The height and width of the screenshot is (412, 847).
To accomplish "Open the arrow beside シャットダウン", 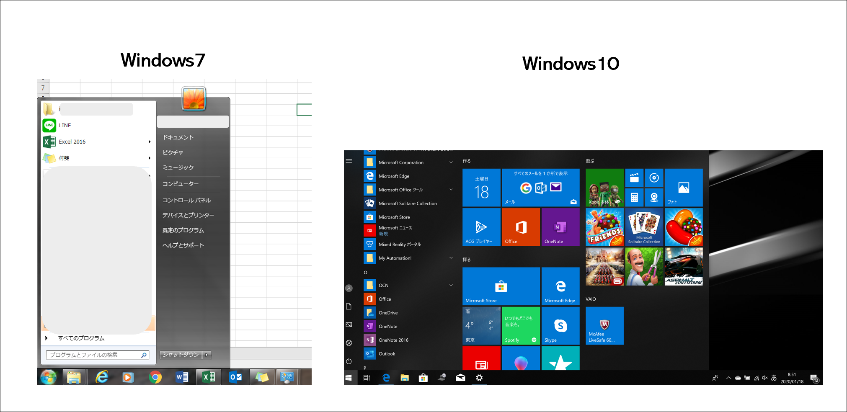I will [x=207, y=355].
